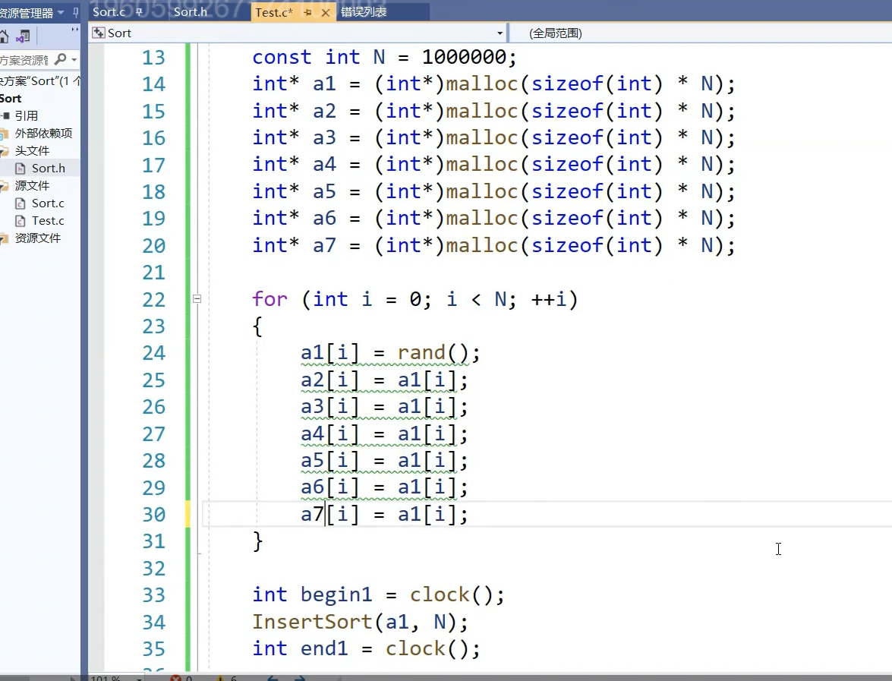Screen dimensions: 892x681
Task: Select the 资源文件 folder
Action: point(37,238)
